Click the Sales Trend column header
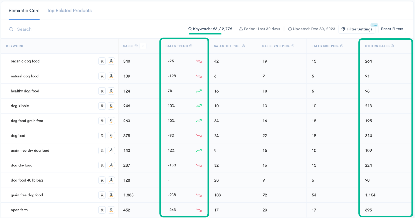Image resolution: width=415 pixels, height=218 pixels. 177,46
